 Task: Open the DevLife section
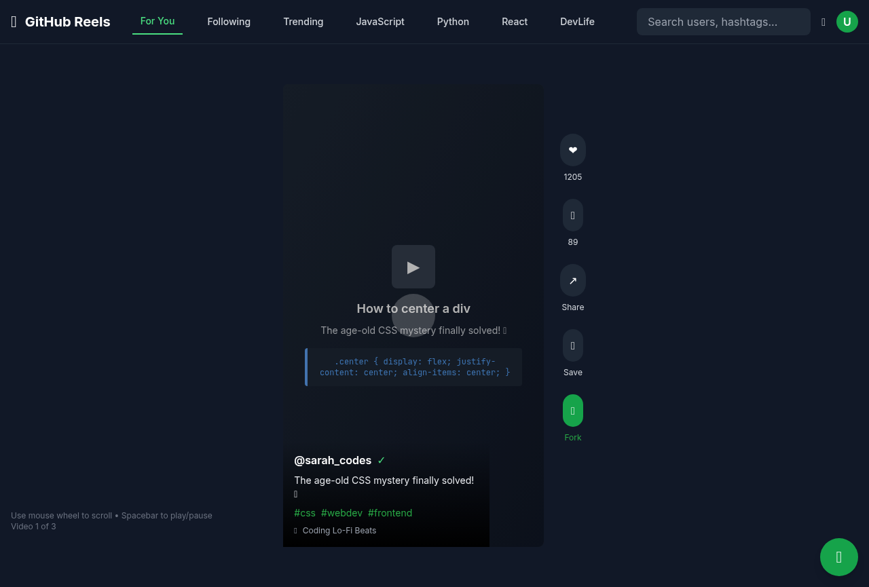click(x=577, y=21)
